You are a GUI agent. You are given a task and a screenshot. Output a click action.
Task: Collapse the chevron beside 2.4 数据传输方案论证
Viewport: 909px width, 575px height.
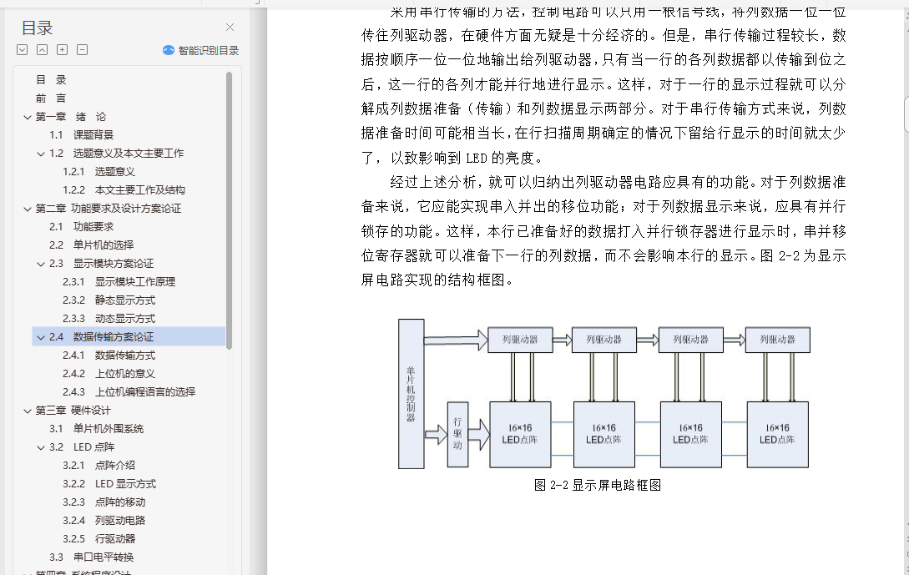[41, 337]
